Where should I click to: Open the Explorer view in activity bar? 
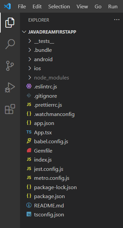[x=10, y=23]
